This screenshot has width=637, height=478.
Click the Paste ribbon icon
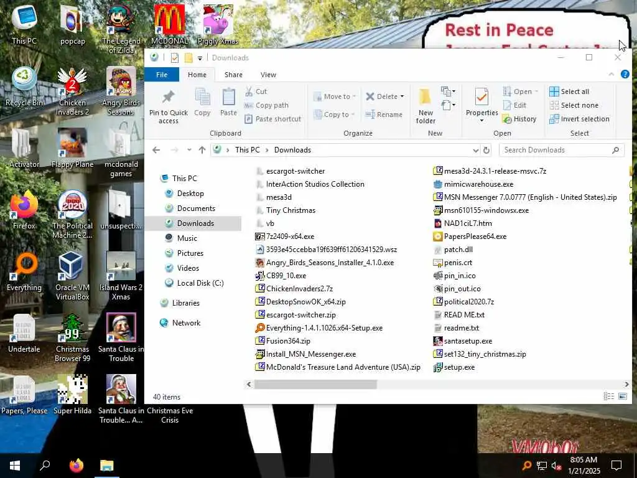point(228,98)
